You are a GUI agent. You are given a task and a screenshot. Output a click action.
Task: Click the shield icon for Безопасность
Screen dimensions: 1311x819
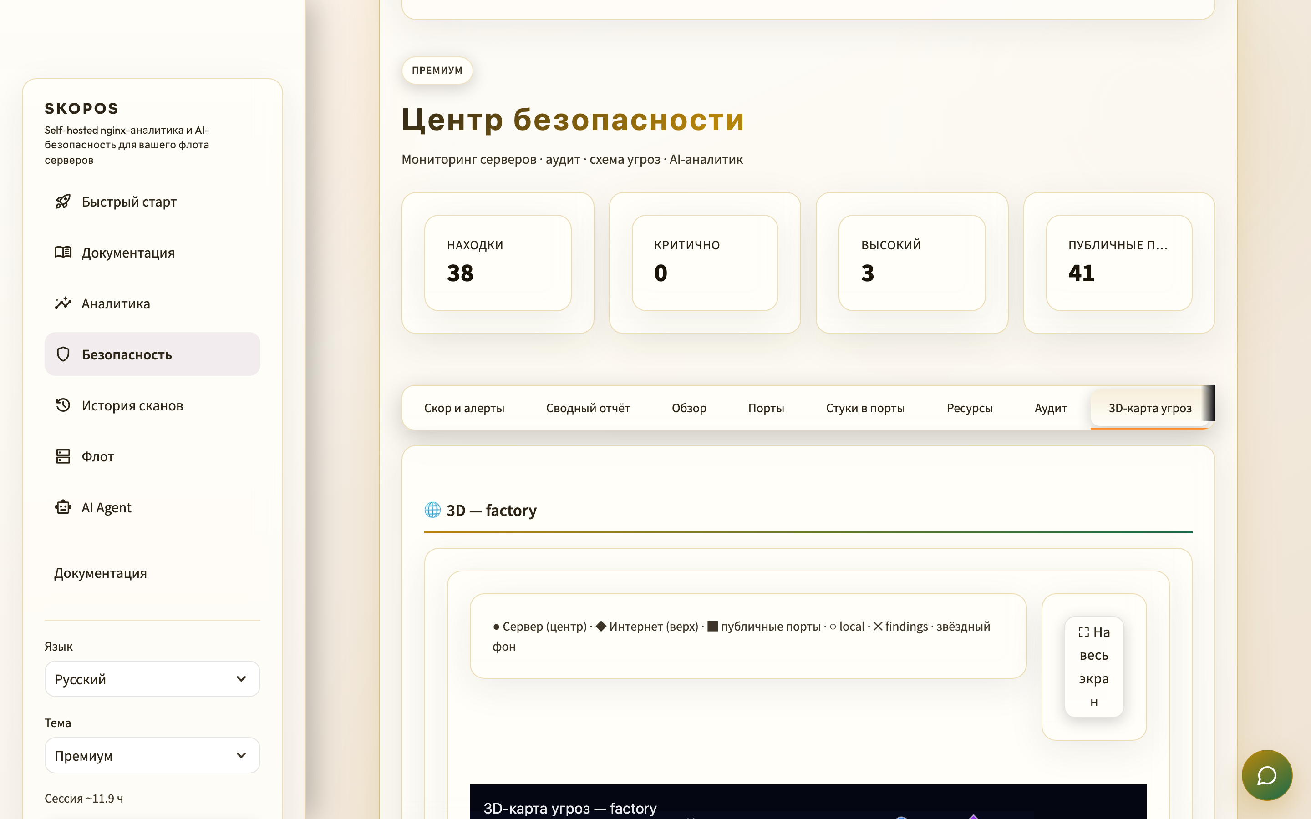(x=63, y=354)
